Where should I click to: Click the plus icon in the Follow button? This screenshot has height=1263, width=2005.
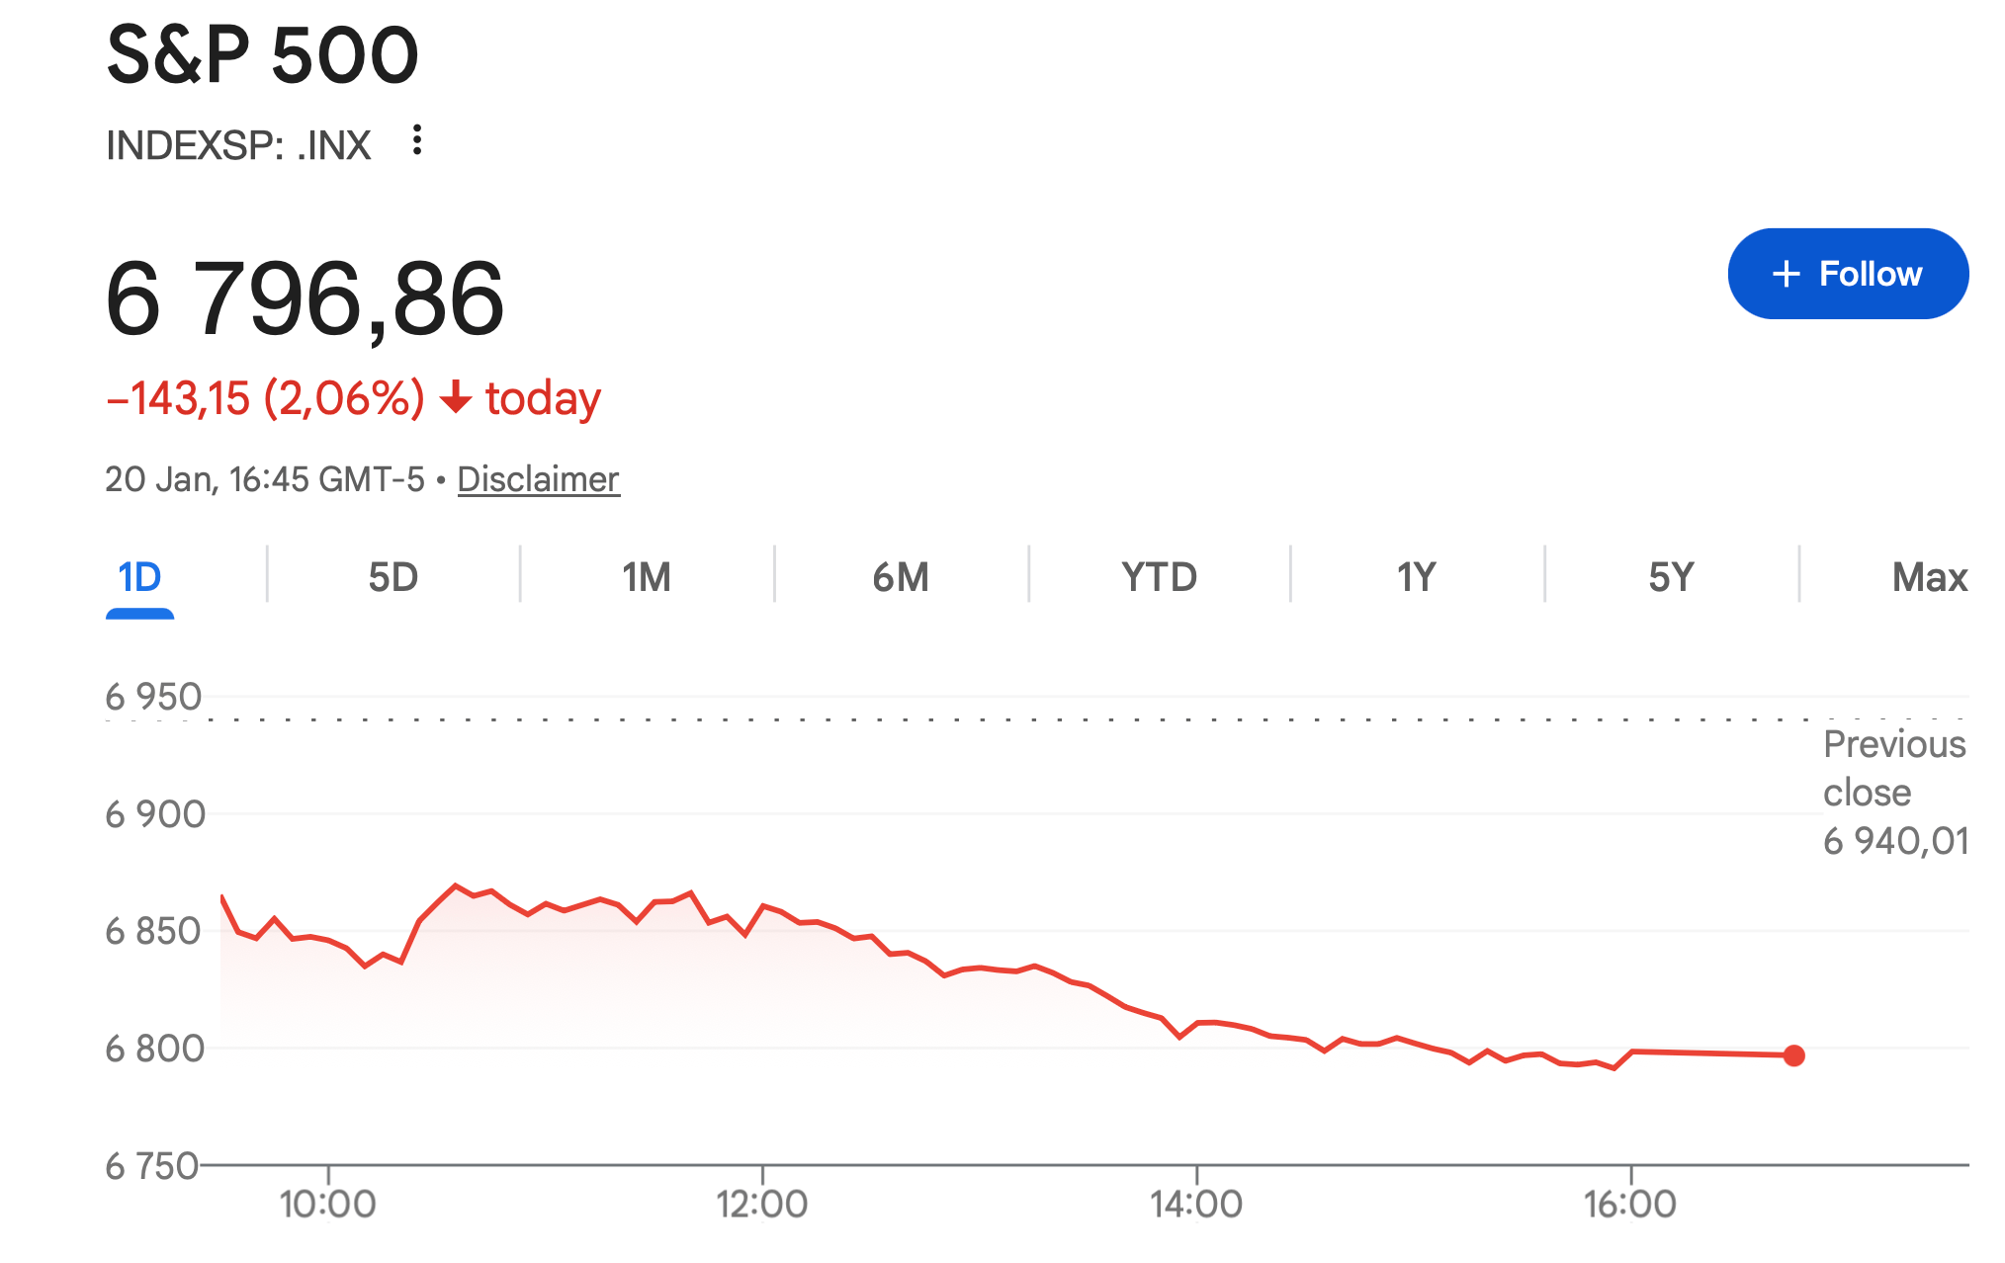click(1787, 274)
